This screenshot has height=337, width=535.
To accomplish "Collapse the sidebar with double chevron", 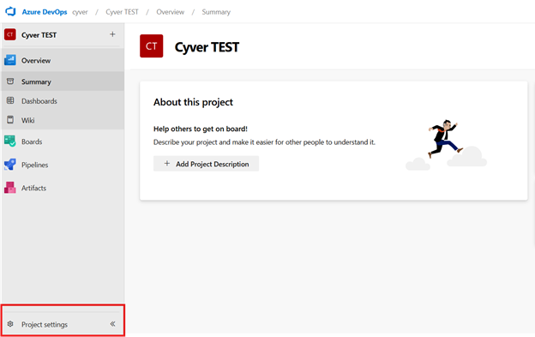I will click(x=112, y=323).
